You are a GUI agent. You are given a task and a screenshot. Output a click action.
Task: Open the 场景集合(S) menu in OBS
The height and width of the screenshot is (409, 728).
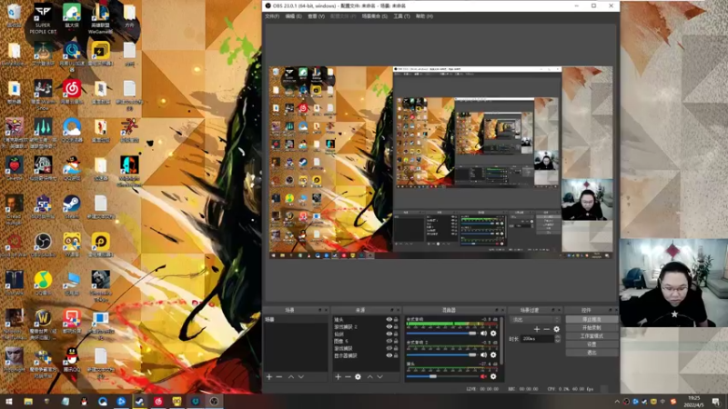[375, 16]
